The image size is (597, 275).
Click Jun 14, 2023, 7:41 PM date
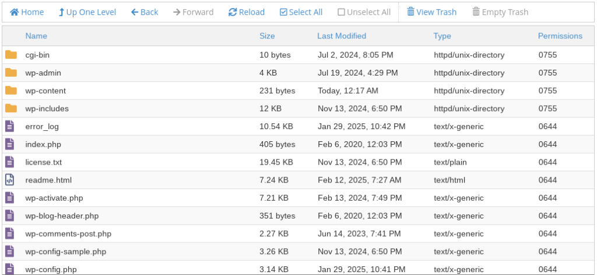[x=359, y=233]
